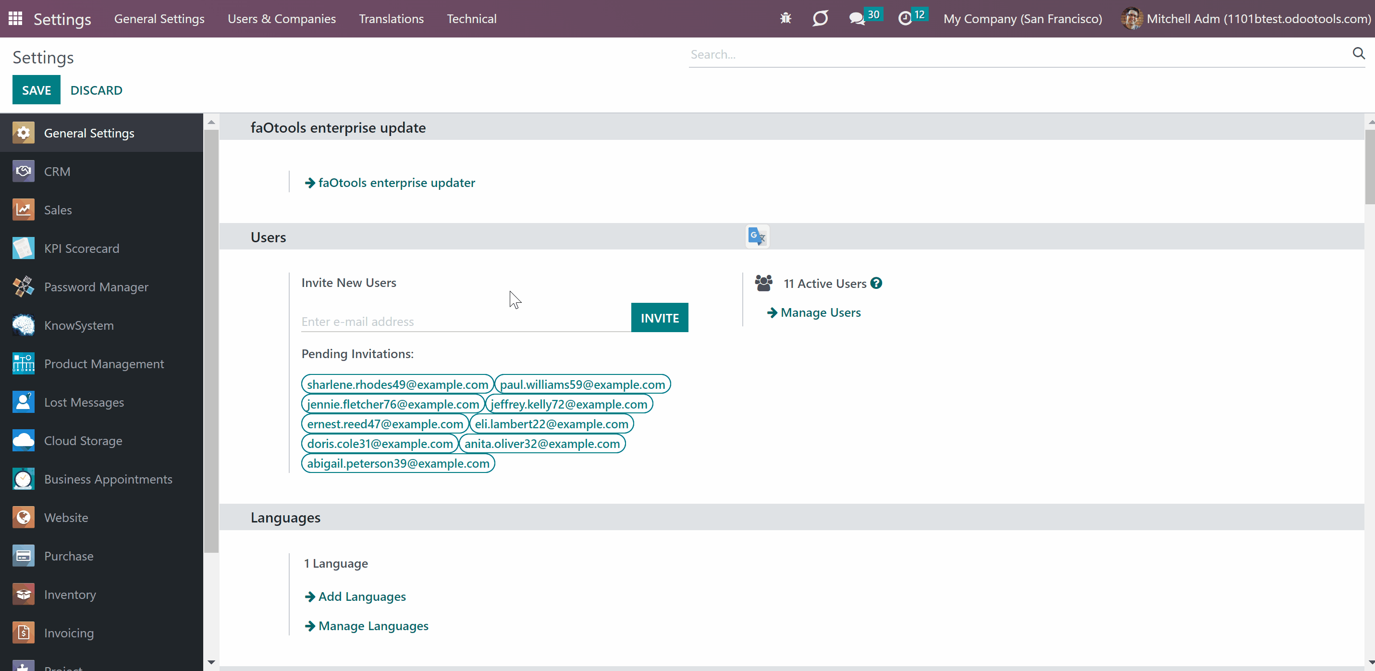This screenshot has height=671, width=1375.
Task: Open Sales settings icon in sidebar
Action: pyautogui.click(x=24, y=210)
